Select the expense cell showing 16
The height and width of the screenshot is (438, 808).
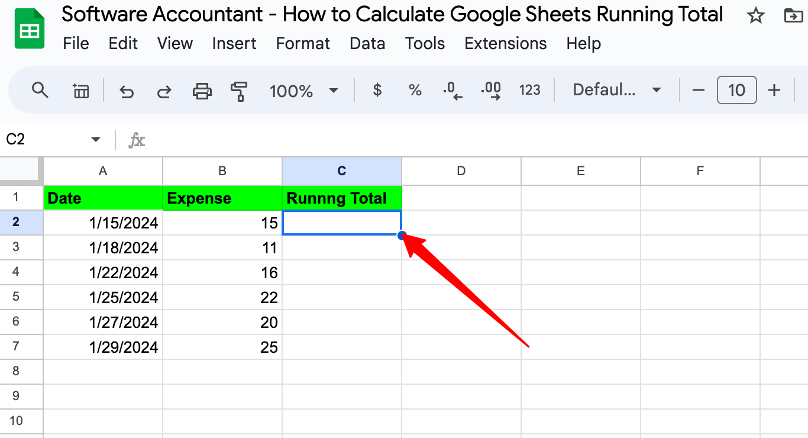[x=222, y=272]
